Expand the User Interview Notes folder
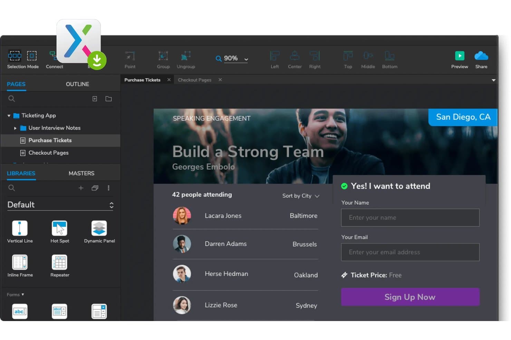 click(x=15, y=128)
